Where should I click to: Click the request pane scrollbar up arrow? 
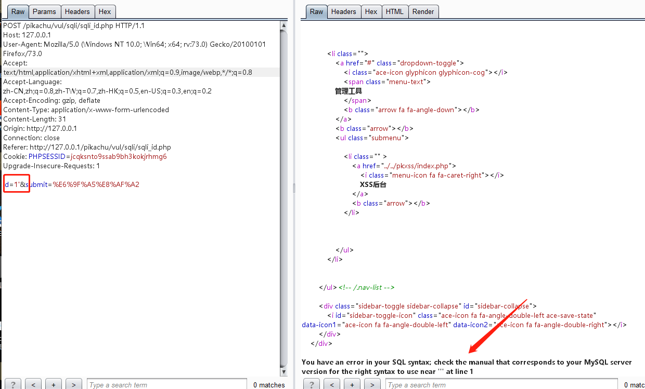(283, 25)
